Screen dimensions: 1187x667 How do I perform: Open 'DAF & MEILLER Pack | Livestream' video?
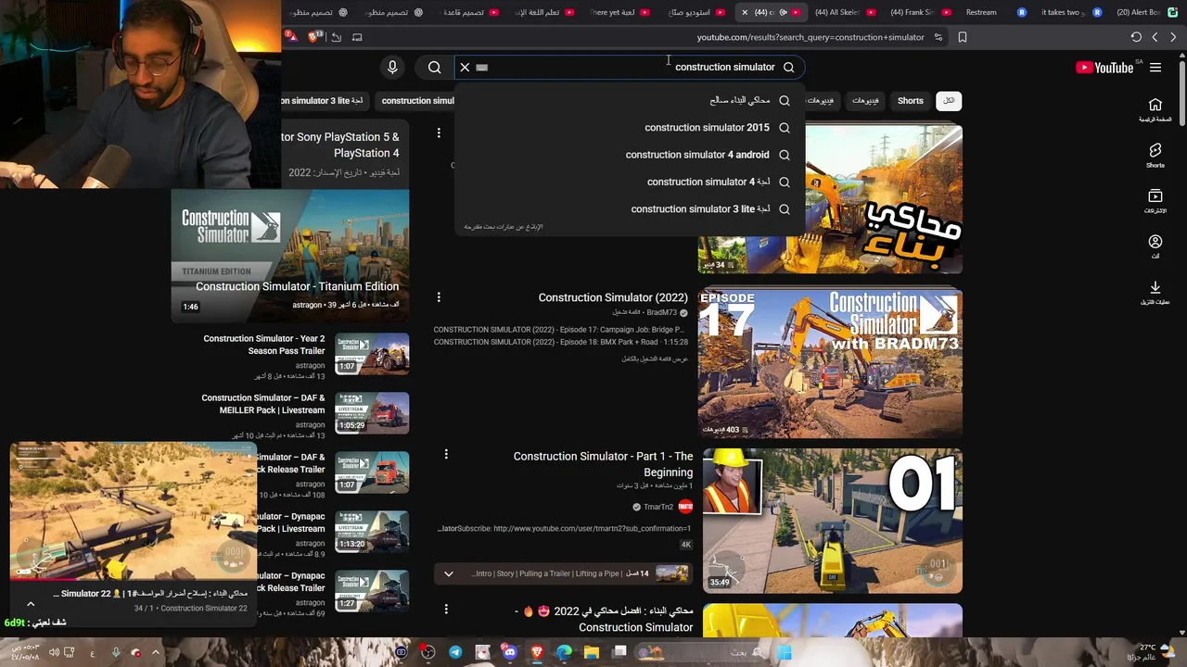click(263, 404)
